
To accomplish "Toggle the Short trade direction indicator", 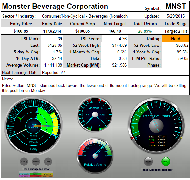I will coord(148,162).
